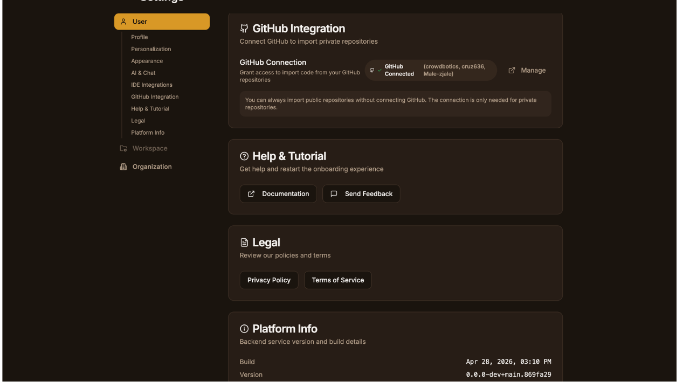Open the Terms of Service
The image size is (690, 388).
pyautogui.click(x=338, y=280)
